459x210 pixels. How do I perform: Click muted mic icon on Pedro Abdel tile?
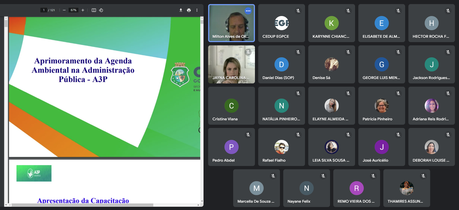[x=248, y=135]
